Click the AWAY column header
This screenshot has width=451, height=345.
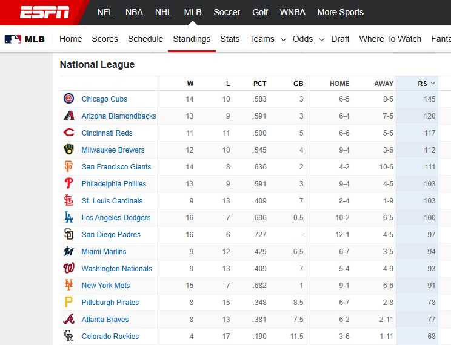coord(384,84)
